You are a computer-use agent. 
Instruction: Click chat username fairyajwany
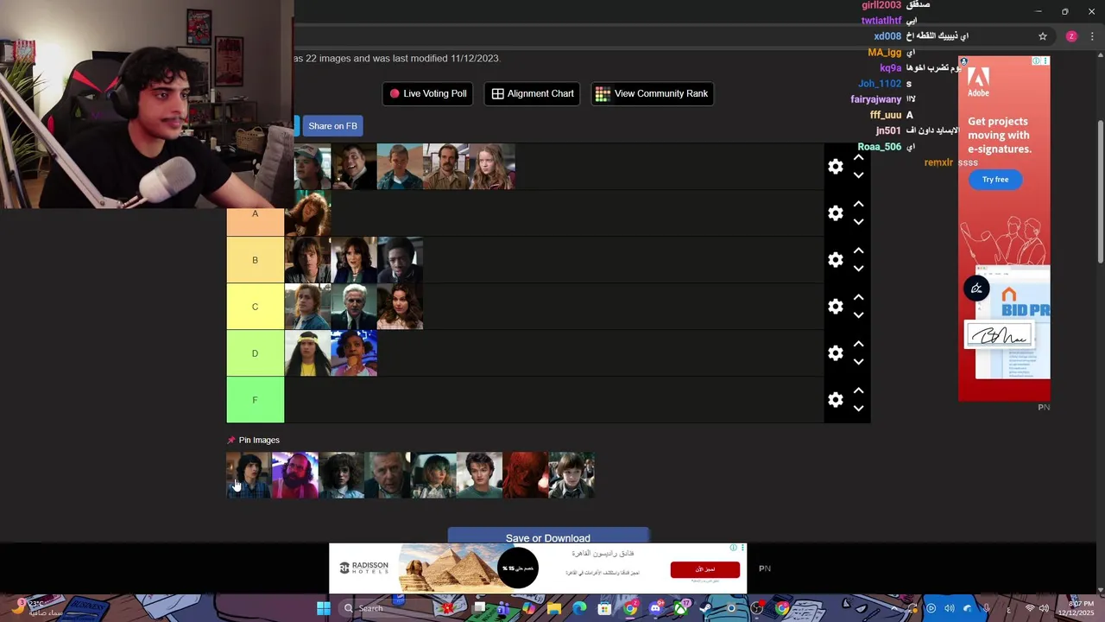875,99
